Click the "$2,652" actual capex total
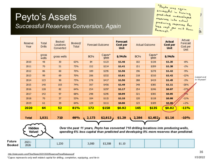The width and height of the screenshot is (214, 166). tap(153, 118)
